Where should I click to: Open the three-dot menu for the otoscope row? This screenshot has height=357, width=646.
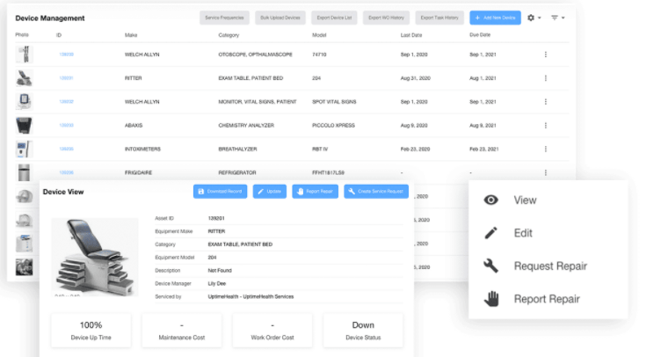click(545, 55)
